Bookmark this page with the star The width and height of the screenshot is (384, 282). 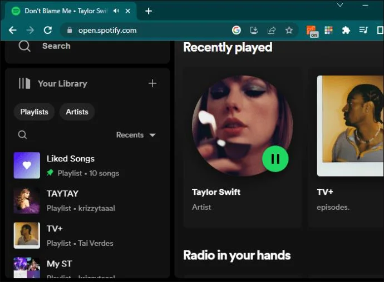coord(289,31)
